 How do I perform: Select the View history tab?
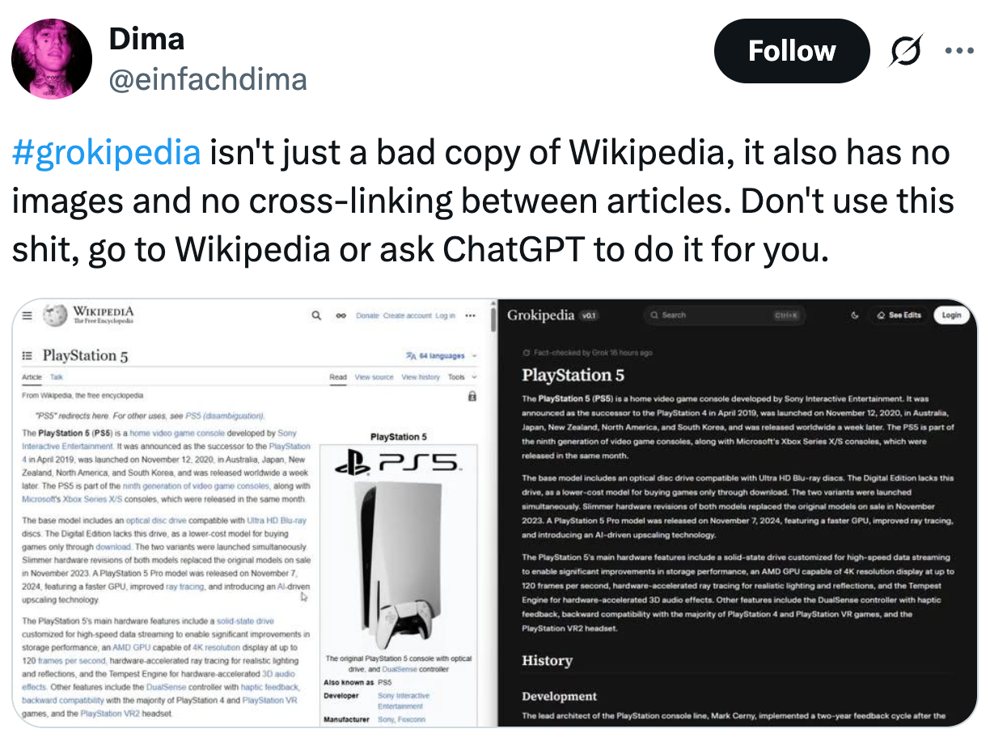(421, 377)
